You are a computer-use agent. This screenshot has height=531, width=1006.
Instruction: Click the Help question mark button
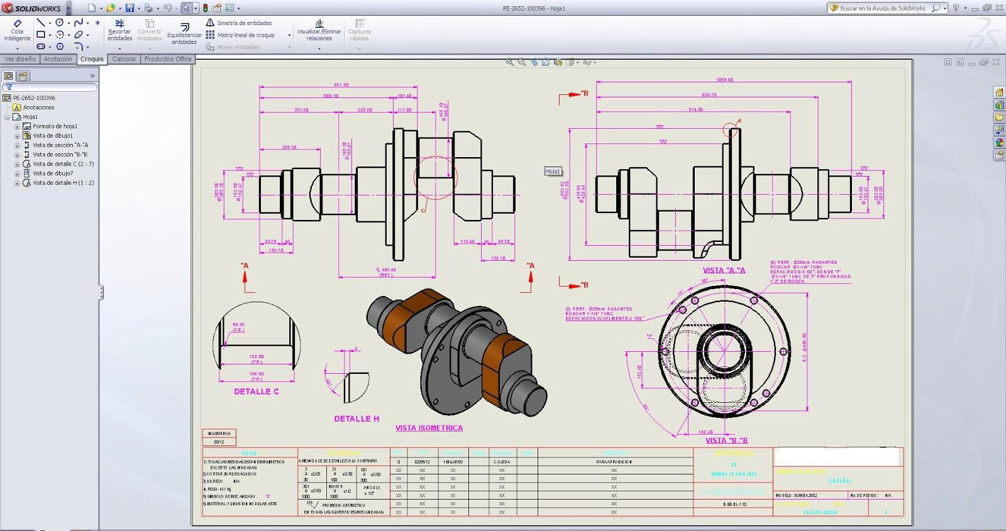click(956, 8)
